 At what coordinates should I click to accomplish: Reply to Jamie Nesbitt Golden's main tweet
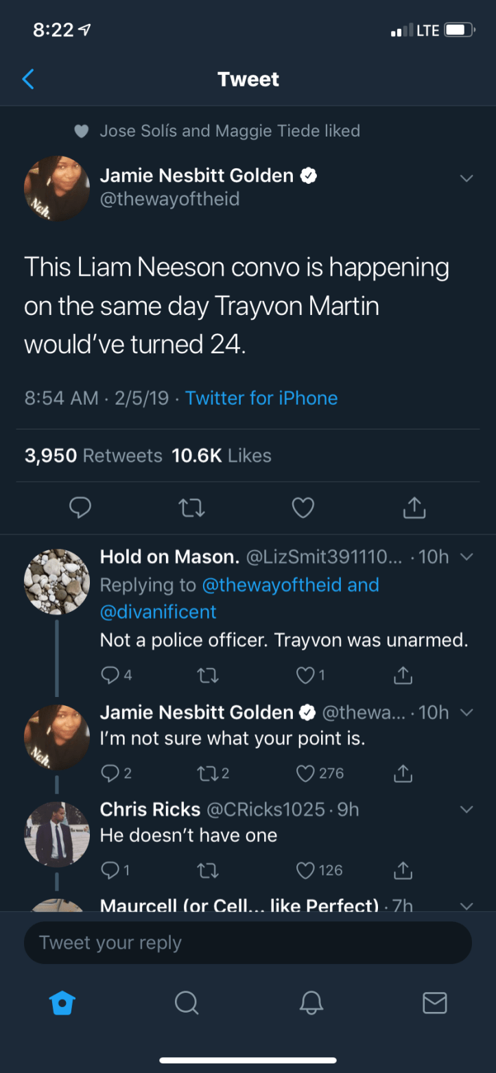81,508
